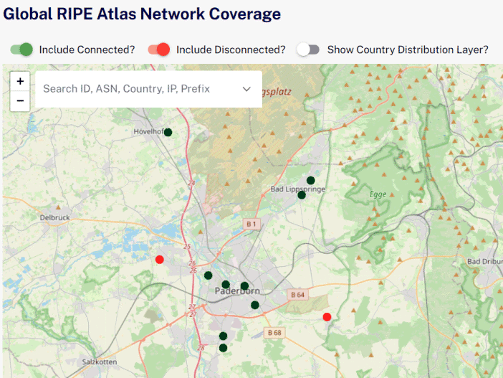
Task: Select the lower probe overlapping Bad Lippspringe label
Action: (302, 195)
